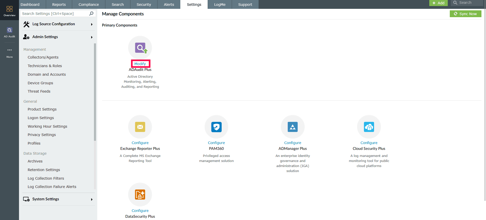Expand the Log Source Configuration arrow
The image size is (486, 220).
[x=92, y=24]
